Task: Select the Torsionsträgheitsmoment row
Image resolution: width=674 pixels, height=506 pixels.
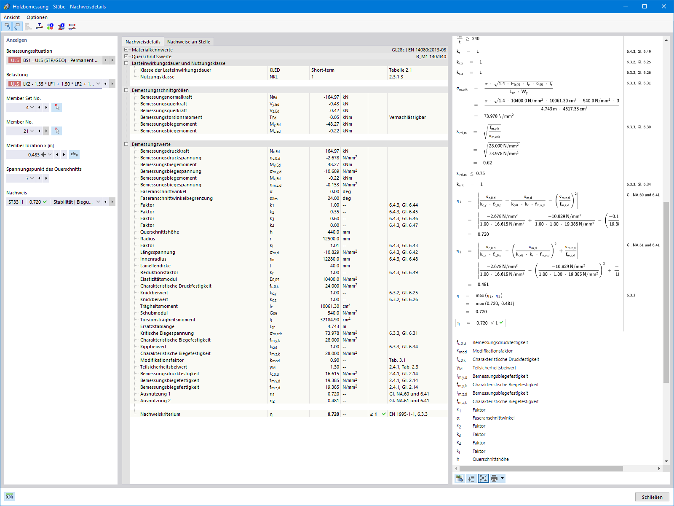Action: [x=289, y=320]
